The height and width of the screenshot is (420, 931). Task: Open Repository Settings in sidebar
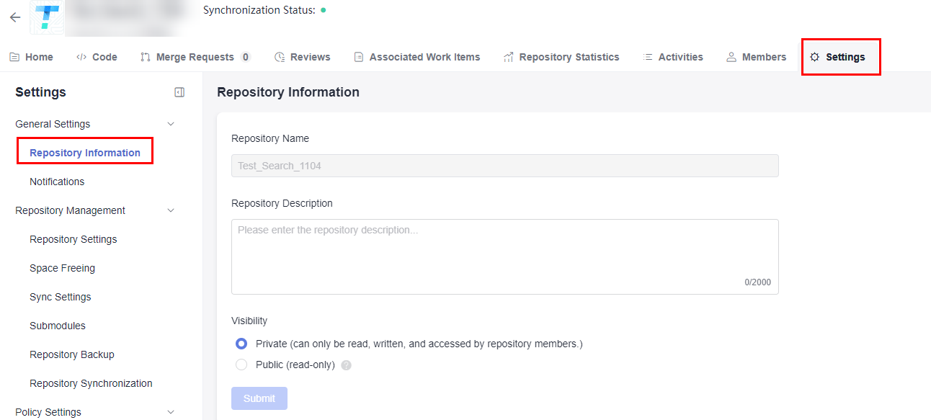pos(73,239)
